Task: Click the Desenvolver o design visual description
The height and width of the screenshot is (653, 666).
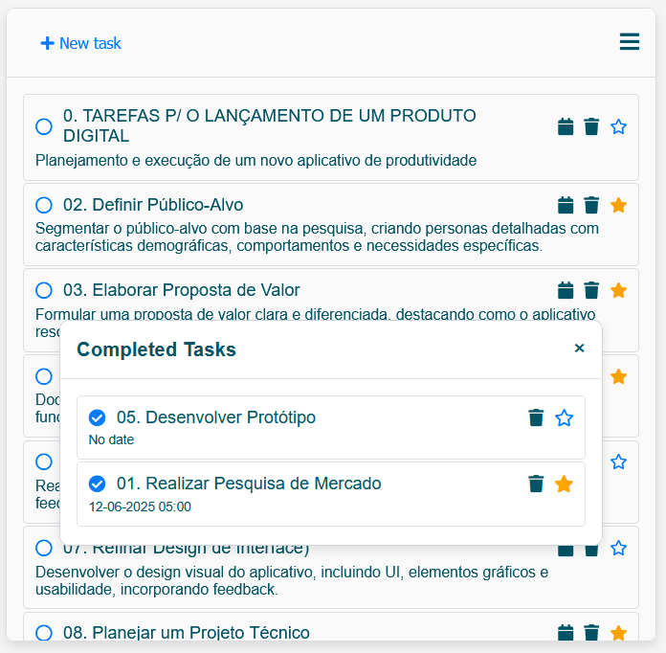Action: 292,581
